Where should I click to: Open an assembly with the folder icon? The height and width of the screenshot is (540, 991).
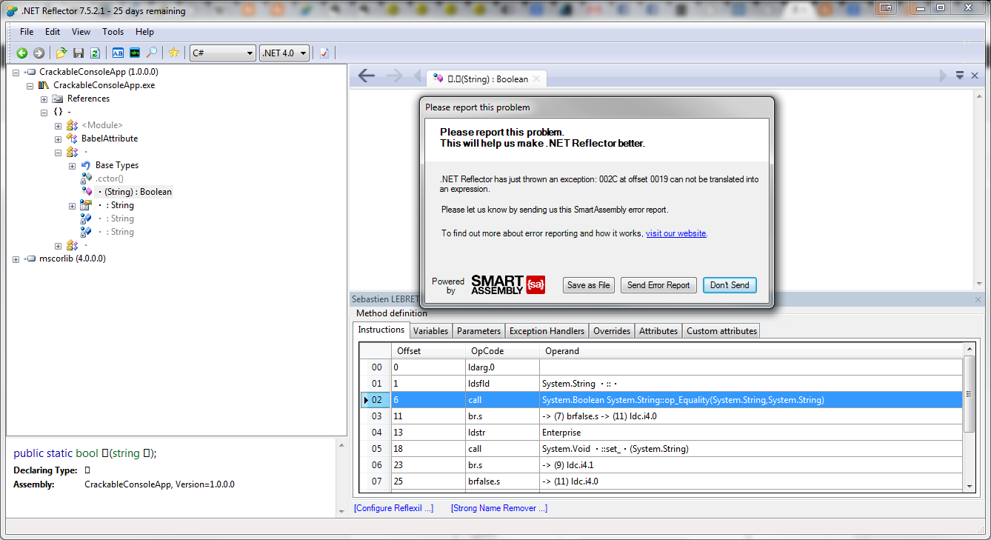coord(61,53)
